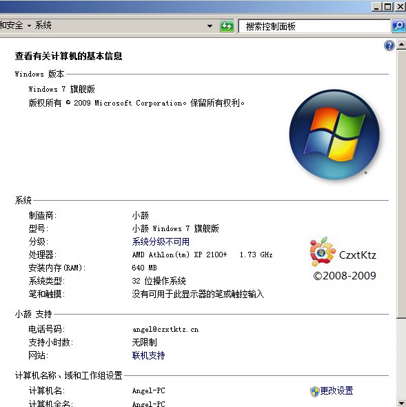Minimize the System window
The image size is (406, 407).
click(376, 7)
